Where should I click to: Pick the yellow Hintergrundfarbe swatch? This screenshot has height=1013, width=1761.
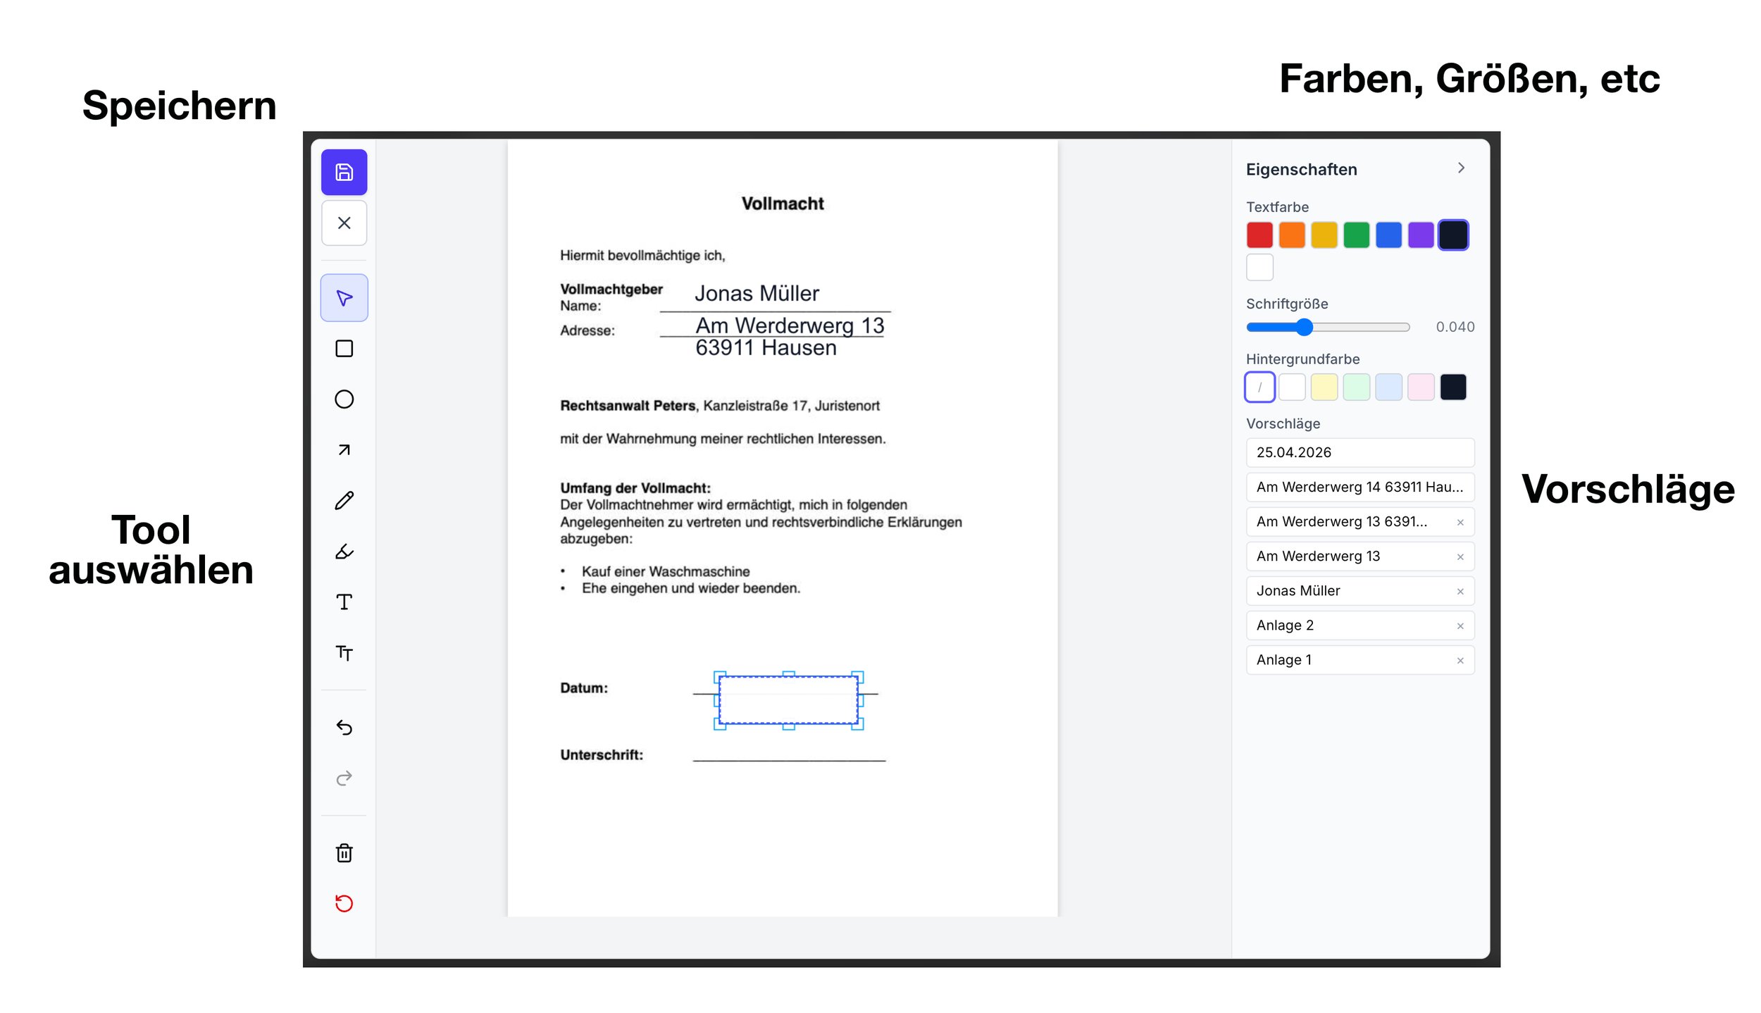[x=1324, y=387]
